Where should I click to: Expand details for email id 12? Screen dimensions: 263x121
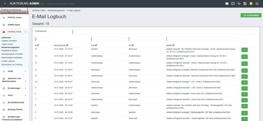click(245, 70)
